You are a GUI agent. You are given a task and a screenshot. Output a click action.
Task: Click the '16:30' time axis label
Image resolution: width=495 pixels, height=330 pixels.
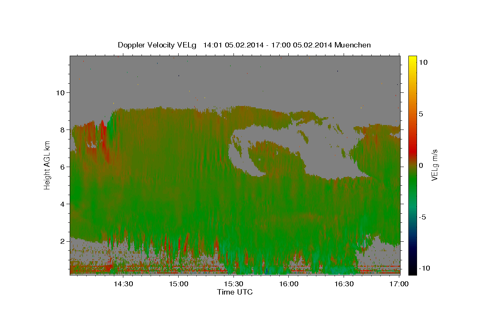coord(344,284)
